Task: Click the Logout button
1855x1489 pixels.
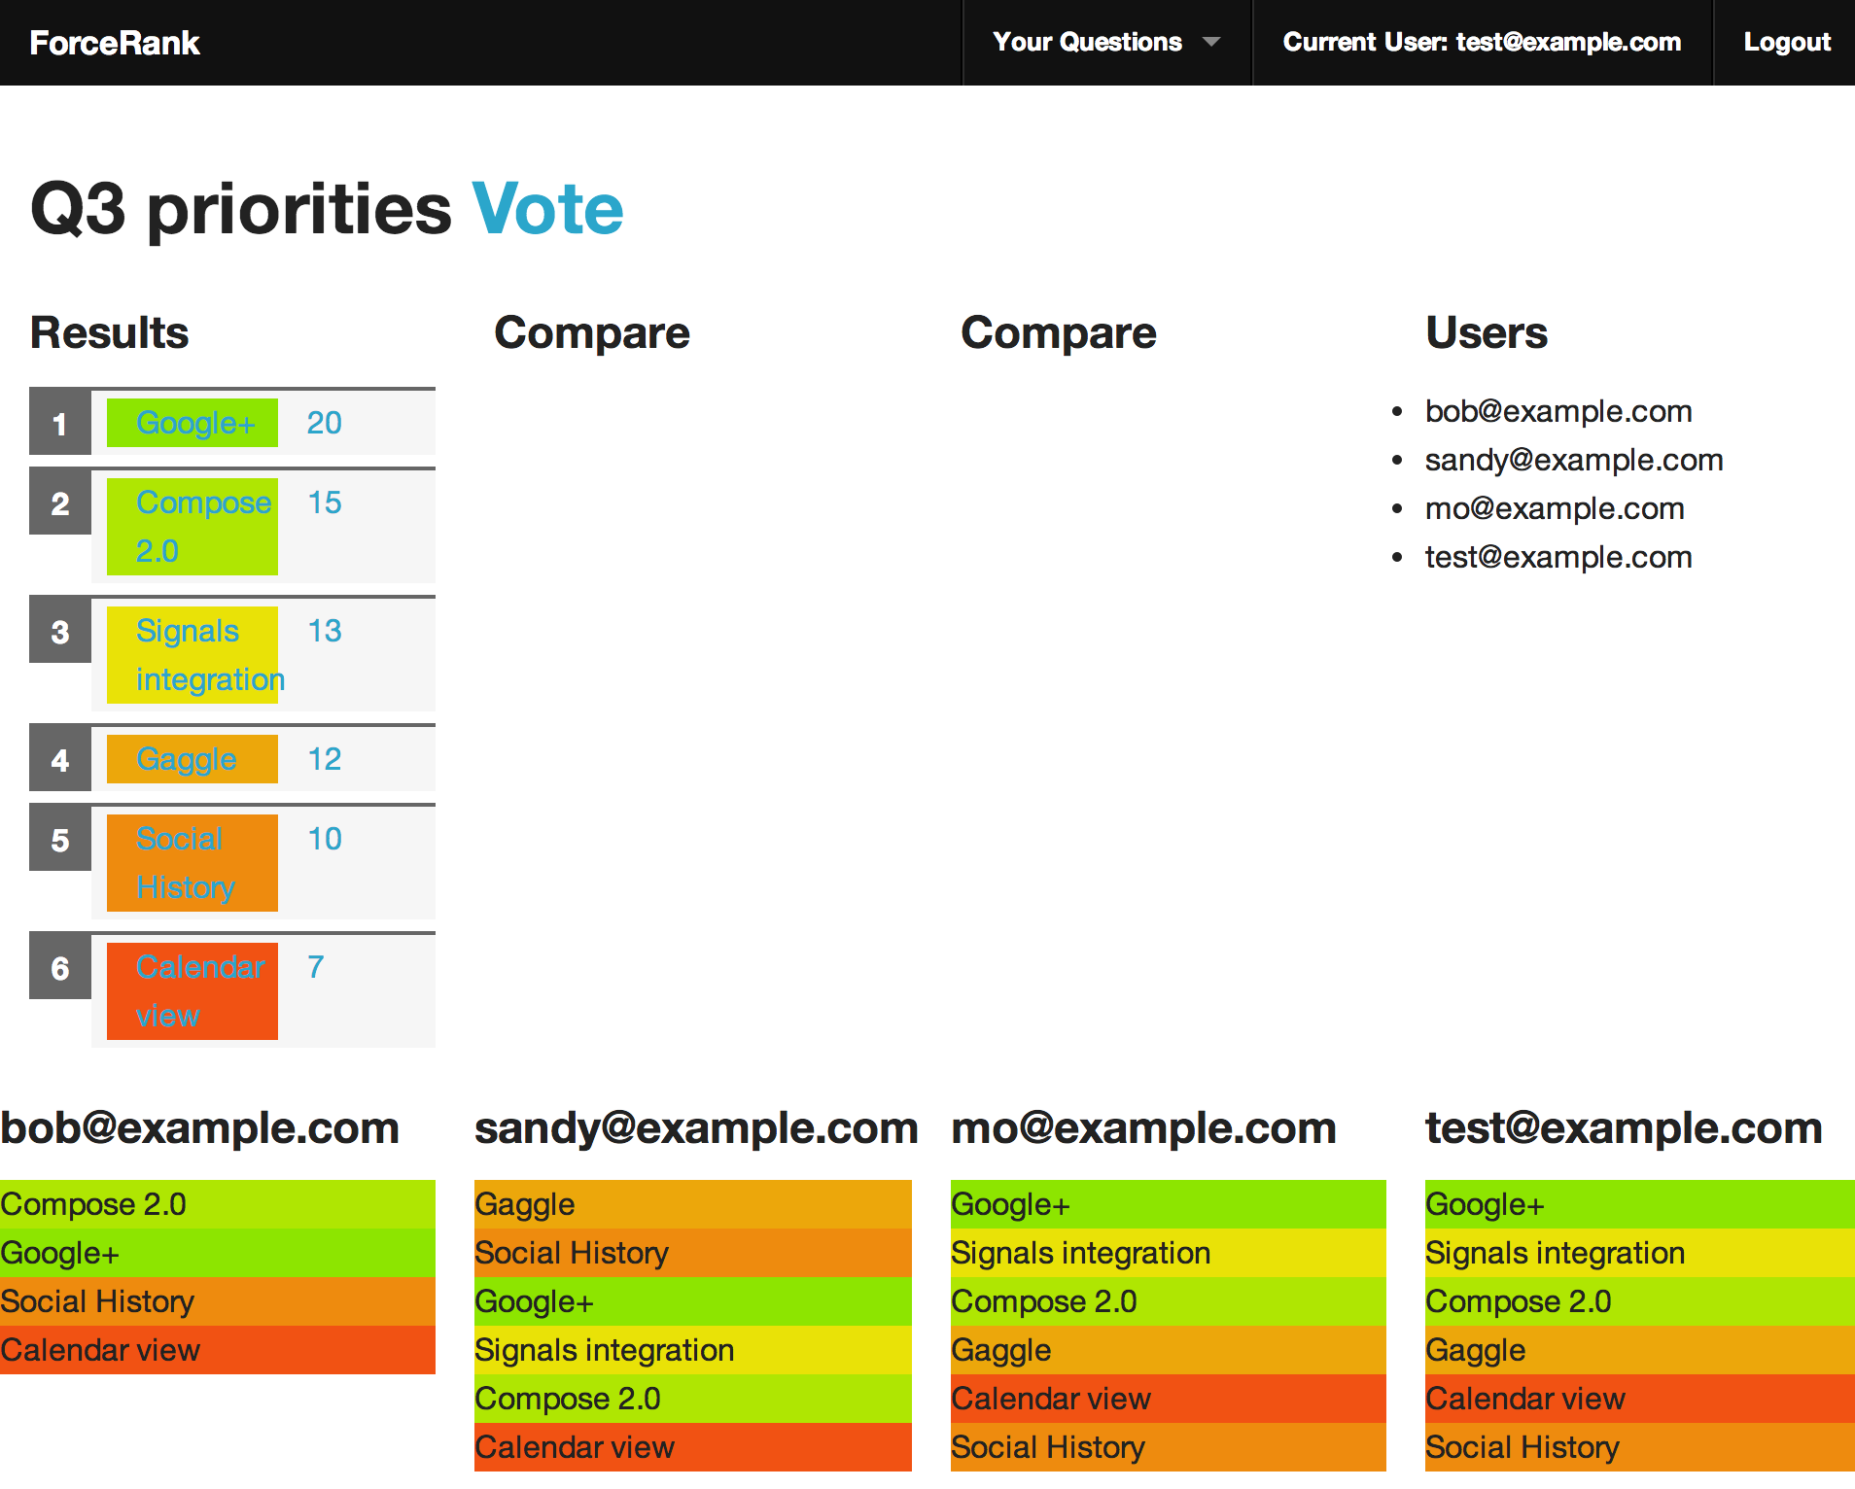Action: pyautogui.click(x=1786, y=43)
